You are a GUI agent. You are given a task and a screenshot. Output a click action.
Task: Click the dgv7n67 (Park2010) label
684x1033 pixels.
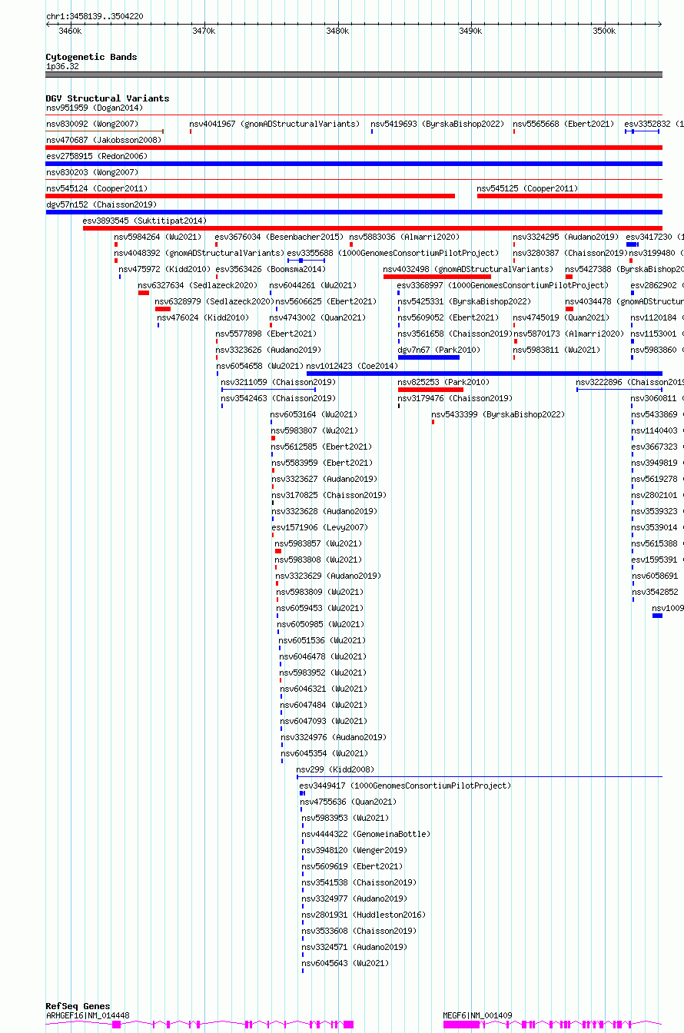[x=439, y=350]
